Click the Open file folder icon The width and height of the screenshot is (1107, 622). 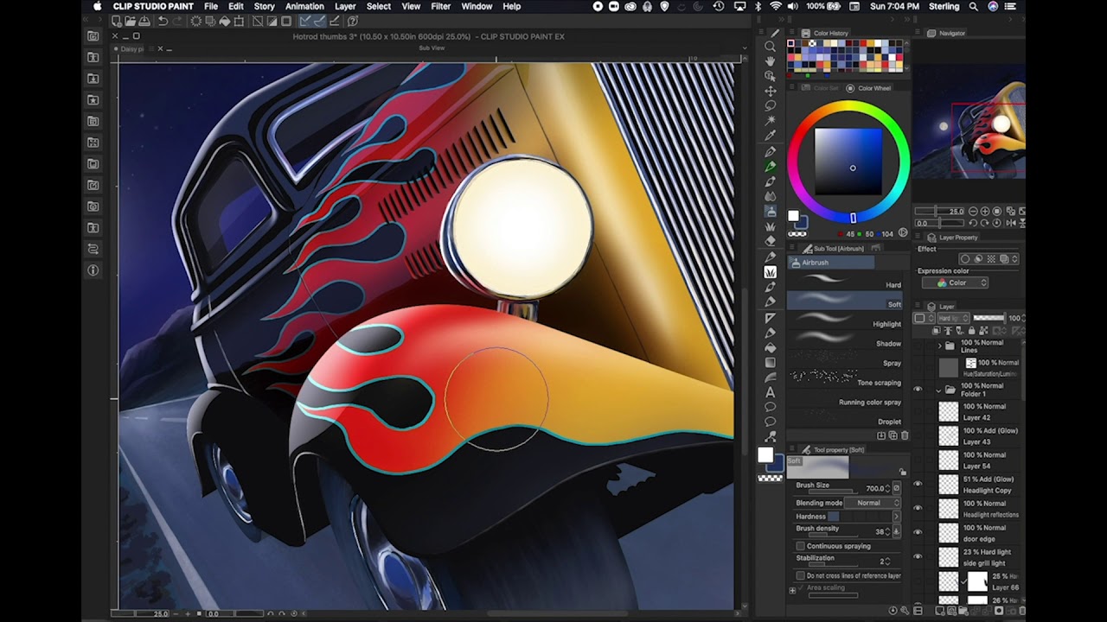(131, 21)
